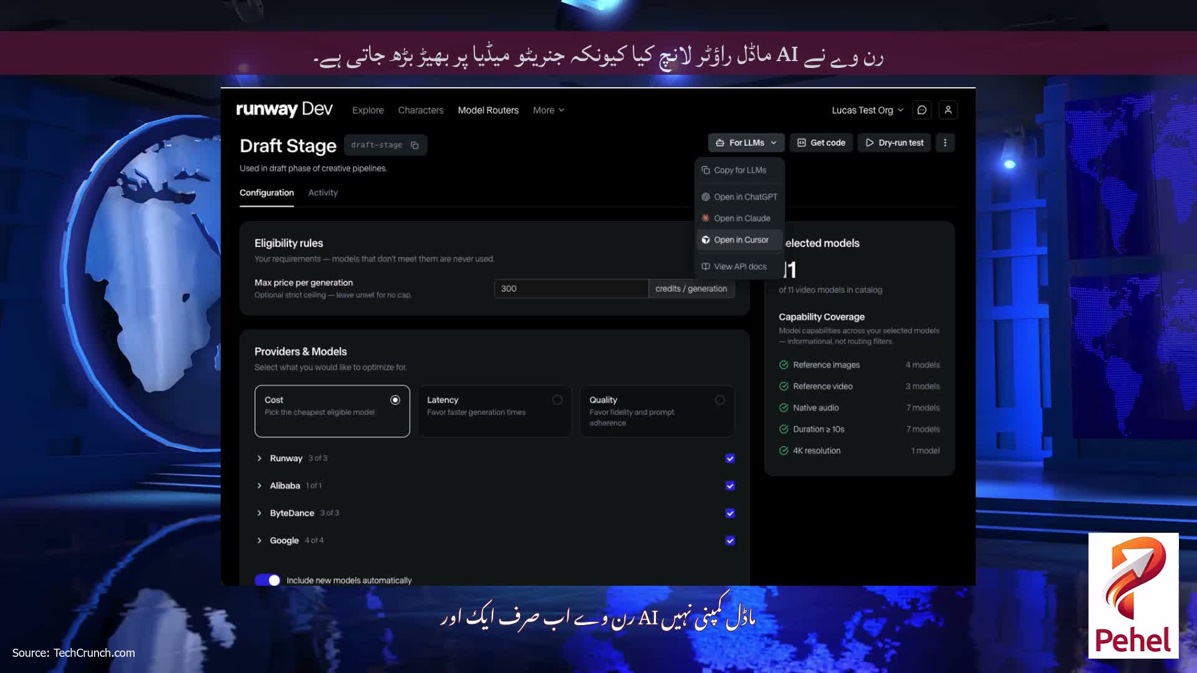Select the Quality optimization option
Screen dimensions: 1197x673
click(x=657, y=411)
